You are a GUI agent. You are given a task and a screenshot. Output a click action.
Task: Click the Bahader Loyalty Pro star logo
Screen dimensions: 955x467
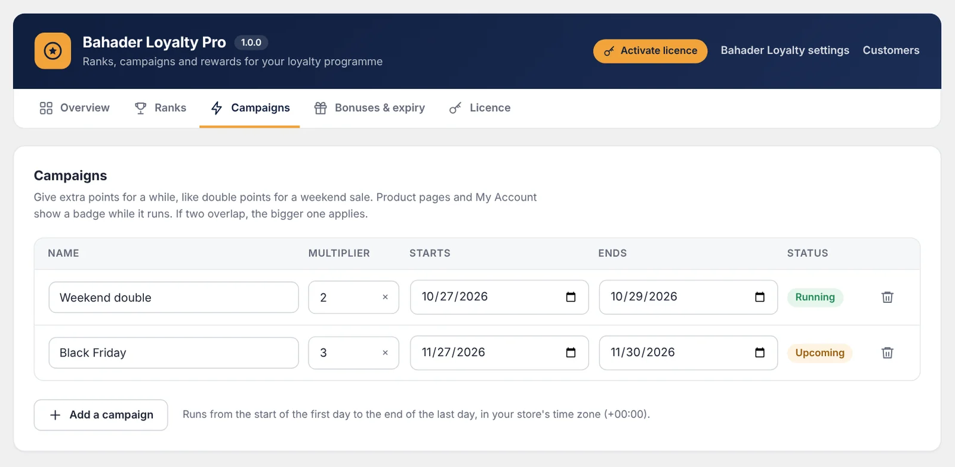pyautogui.click(x=53, y=51)
